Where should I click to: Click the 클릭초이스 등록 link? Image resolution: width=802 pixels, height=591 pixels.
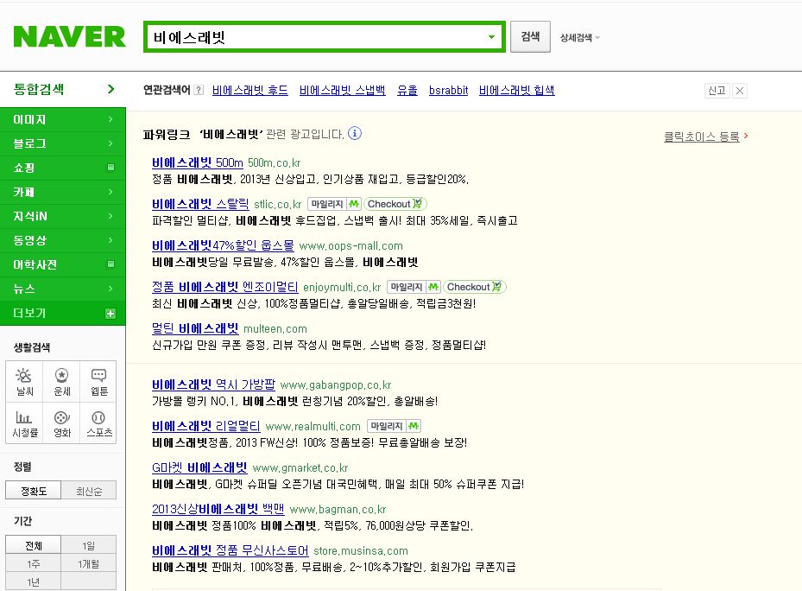click(702, 137)
